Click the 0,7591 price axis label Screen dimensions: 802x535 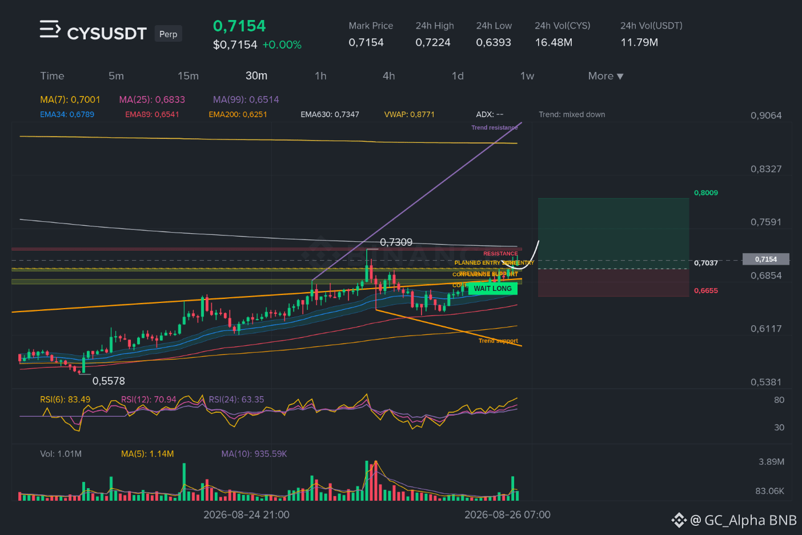tap(766, 222)
